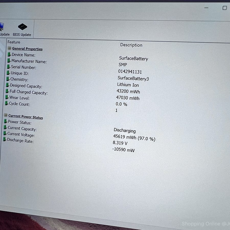The image size is (230, 230).
Task: Select the Power Status label
Action: pos(20,122)
